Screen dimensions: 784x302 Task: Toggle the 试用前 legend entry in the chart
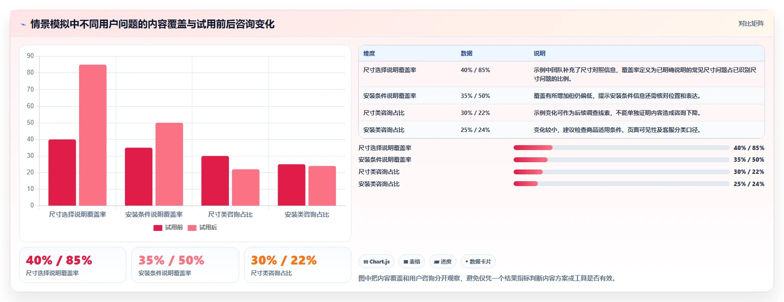(168, 227)
